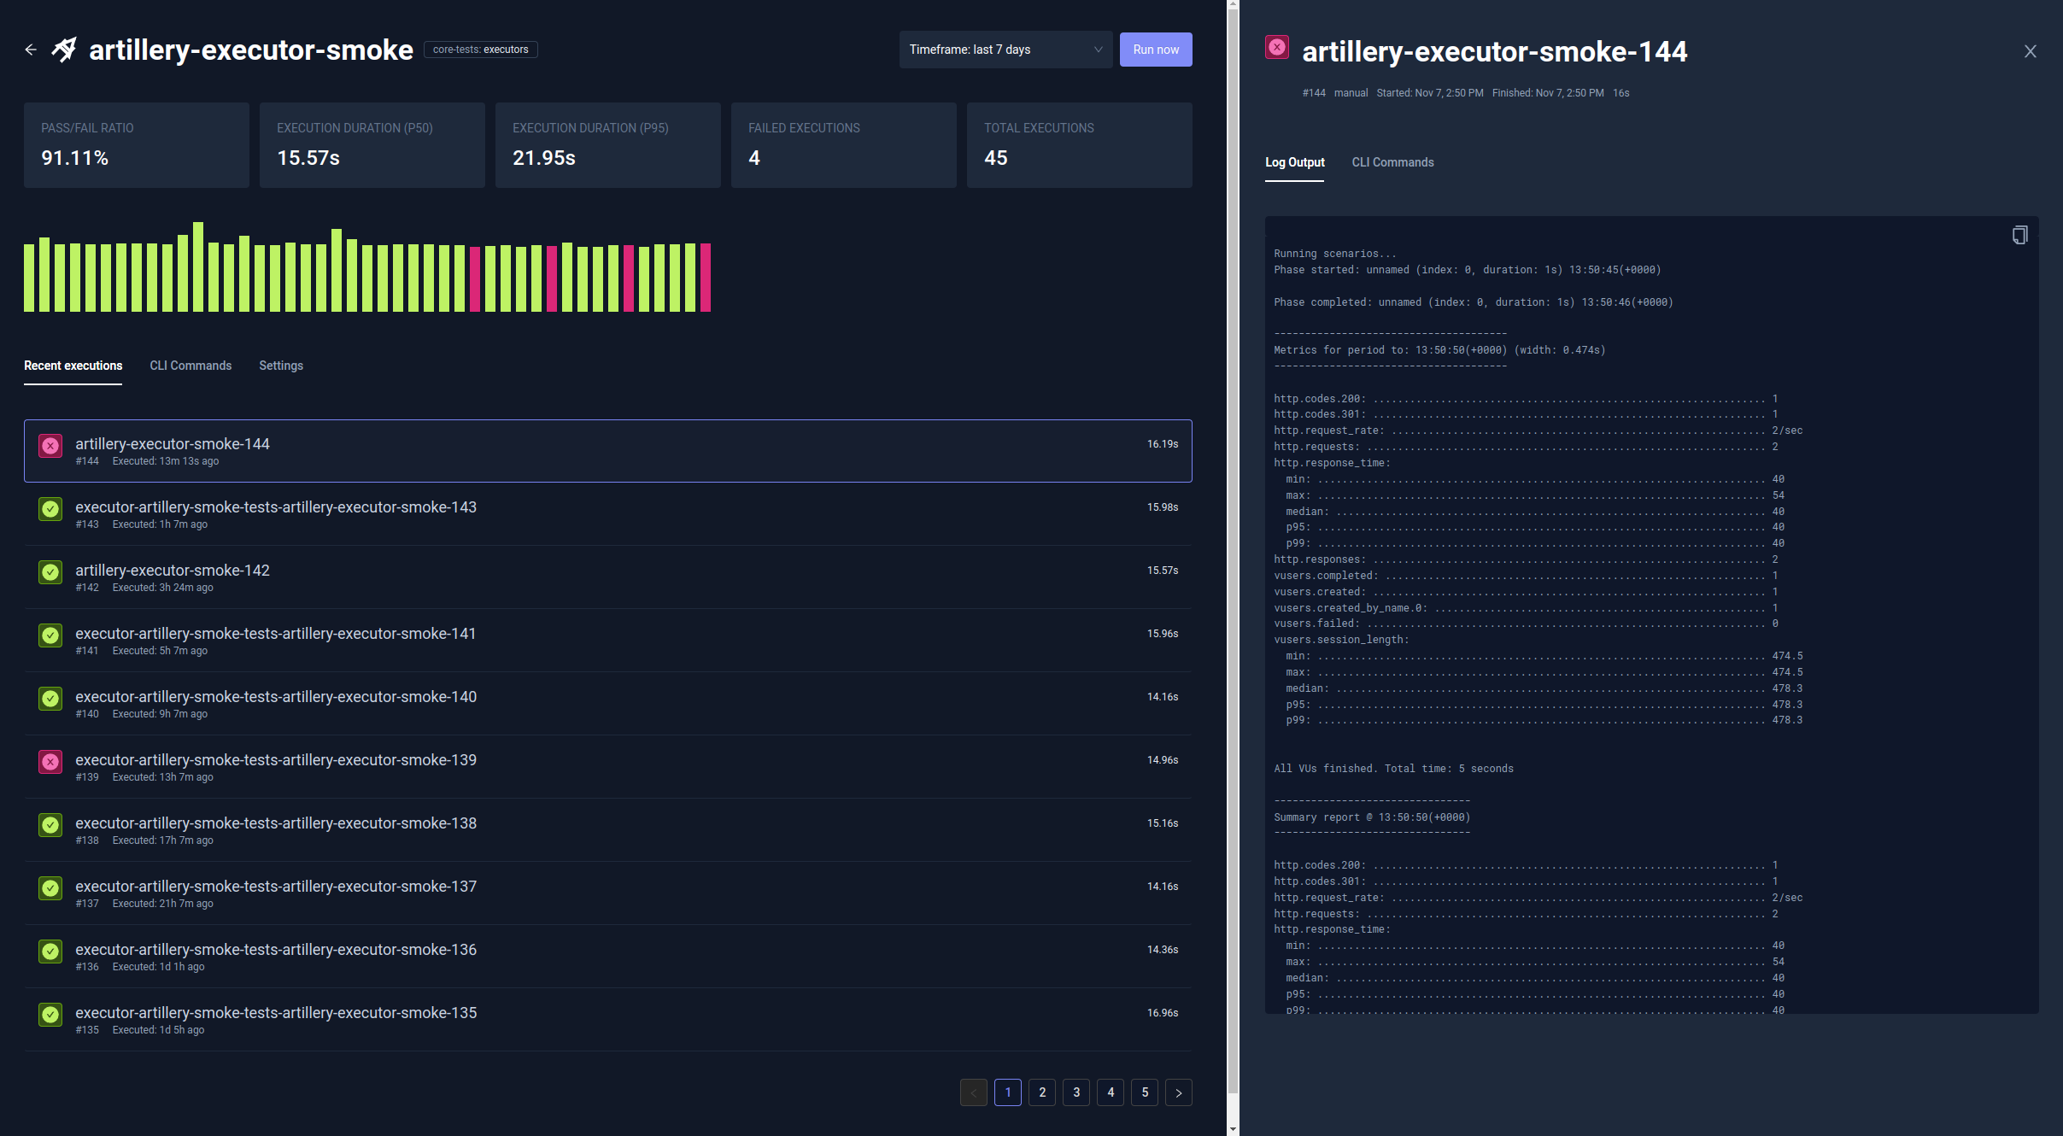Go to page 3 of executions
2063x1136 pixels.
tap(1076, 1092)
